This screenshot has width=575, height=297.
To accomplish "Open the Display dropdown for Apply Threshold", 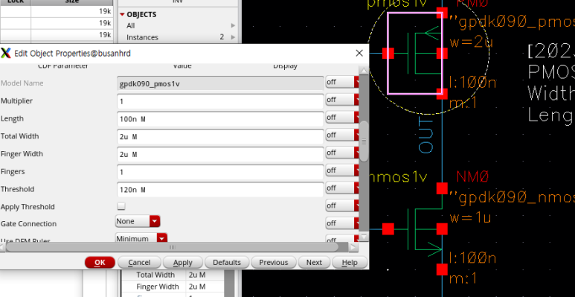I will [x=342, y=205].
